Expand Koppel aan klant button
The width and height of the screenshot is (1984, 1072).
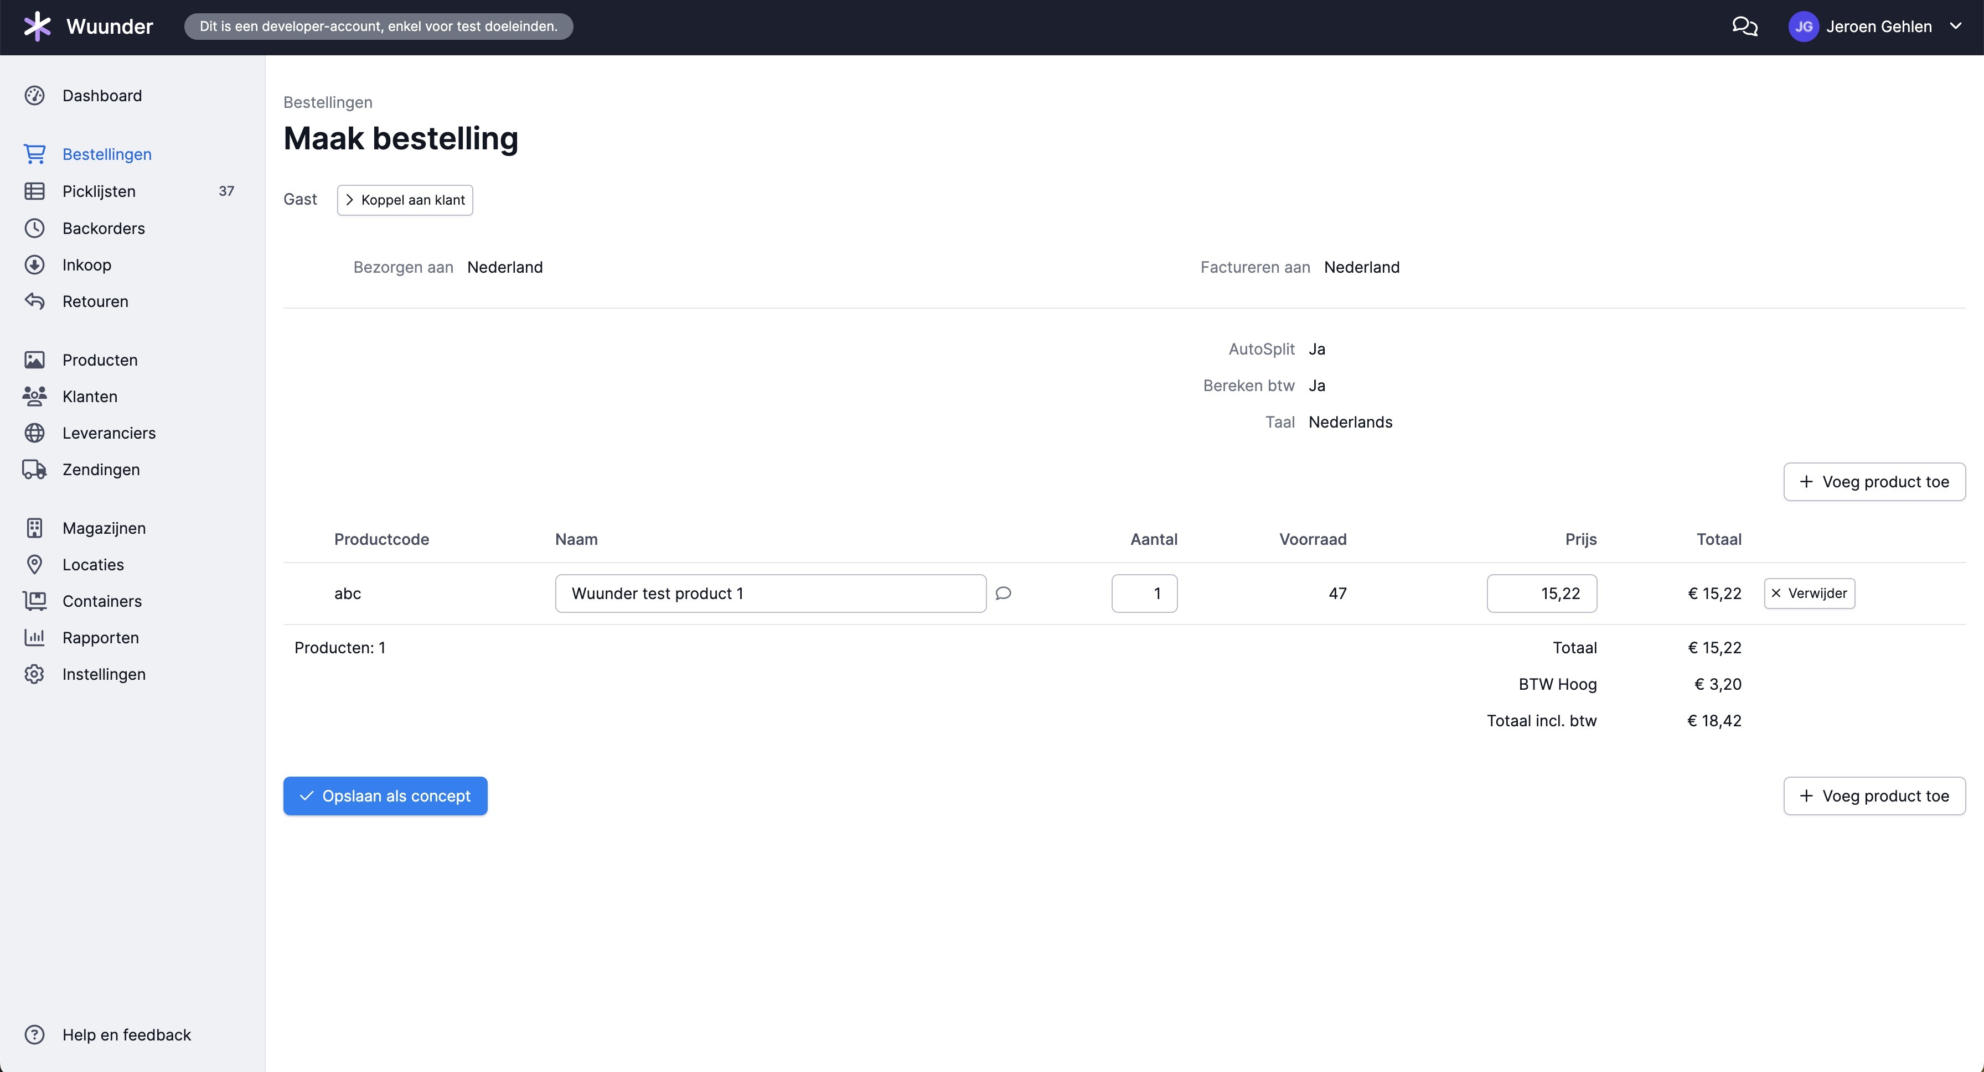tap(405, 200)
